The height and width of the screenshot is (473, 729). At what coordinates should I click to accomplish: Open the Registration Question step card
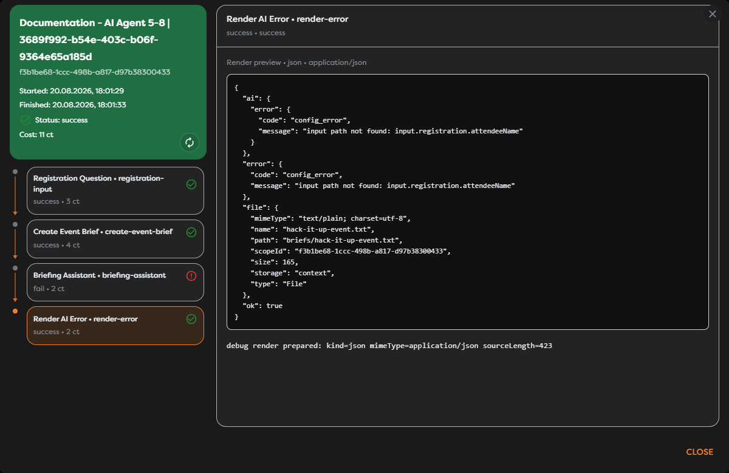pos(115,190)
